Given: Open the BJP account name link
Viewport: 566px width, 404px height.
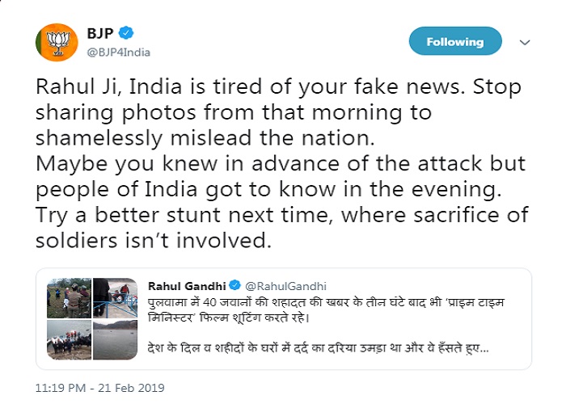Looking at the screenshot, I should coord(100,33).
